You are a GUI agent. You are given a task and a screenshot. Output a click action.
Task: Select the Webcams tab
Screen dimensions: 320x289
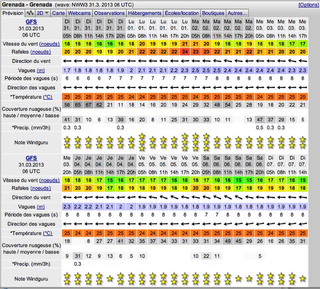tap(79, 12)
